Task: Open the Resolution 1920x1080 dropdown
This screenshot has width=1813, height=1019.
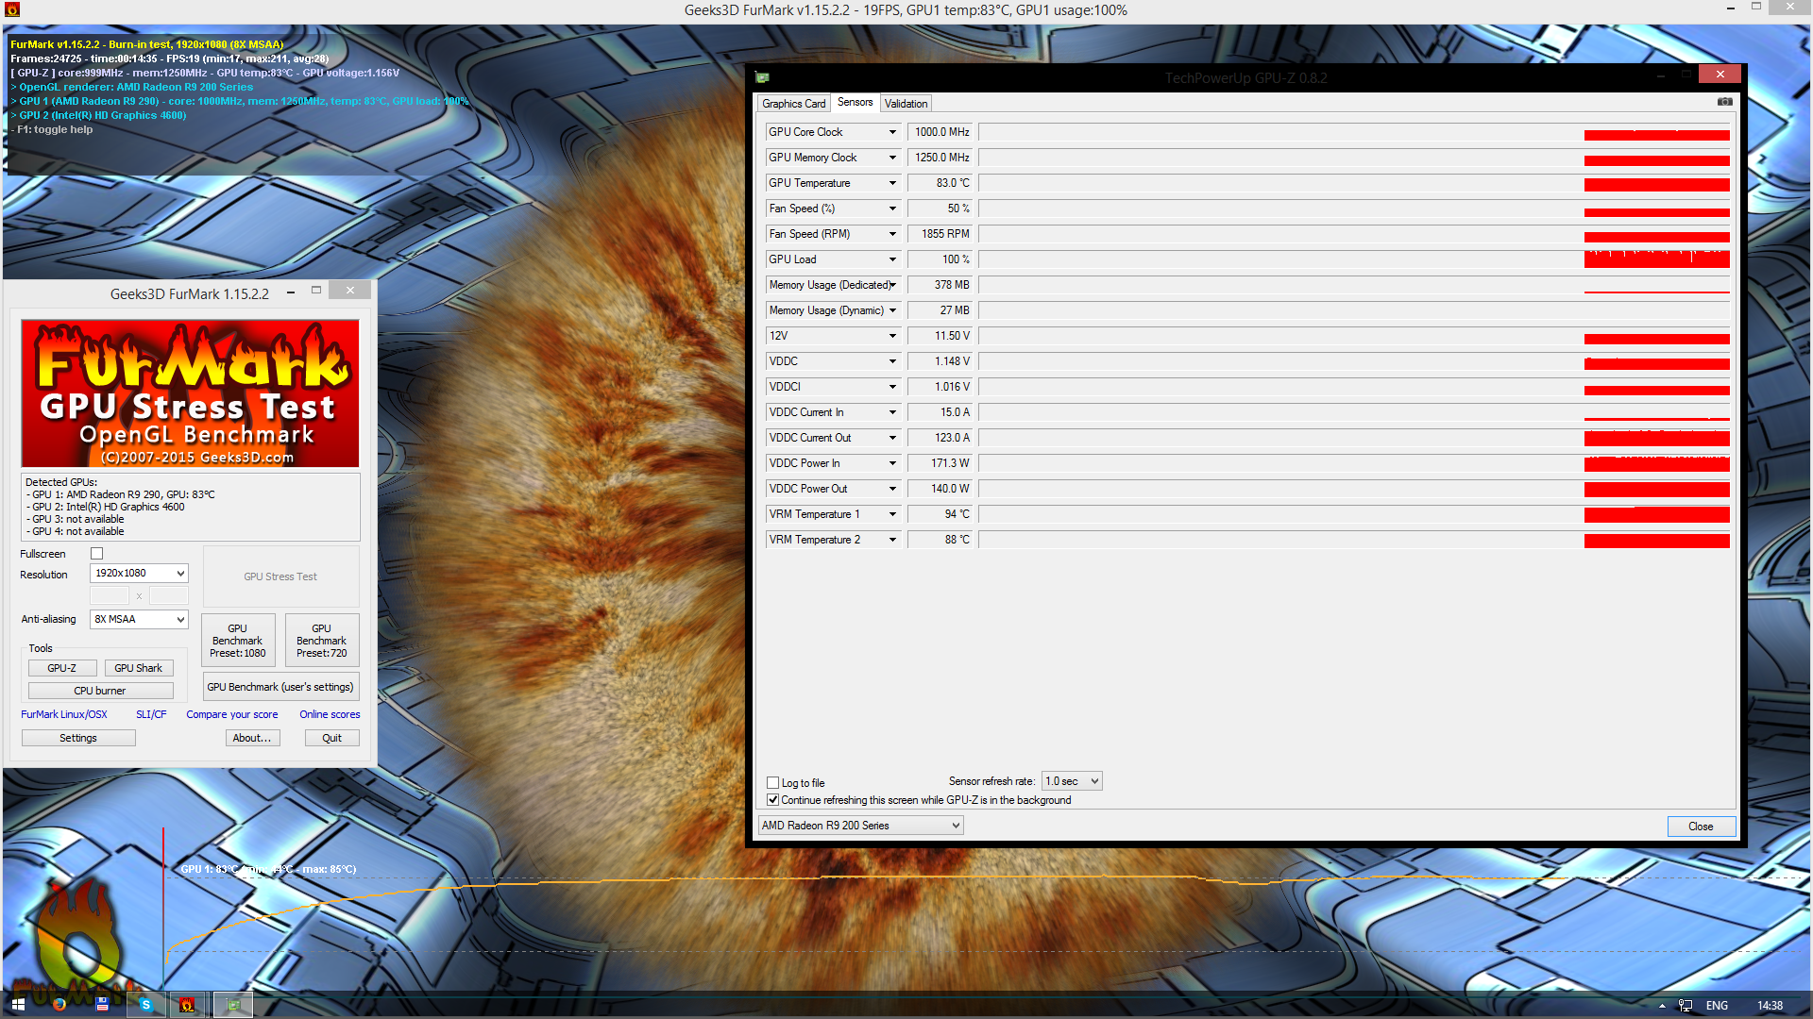Action: click(139, 574)
